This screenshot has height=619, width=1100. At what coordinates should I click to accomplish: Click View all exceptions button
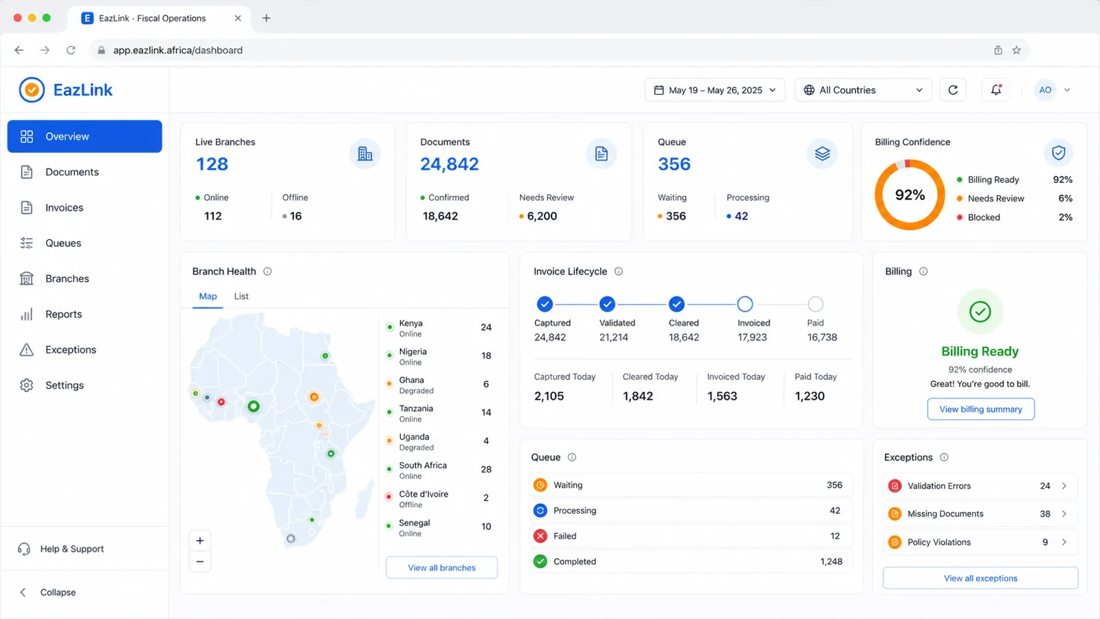tap(980, 578)
